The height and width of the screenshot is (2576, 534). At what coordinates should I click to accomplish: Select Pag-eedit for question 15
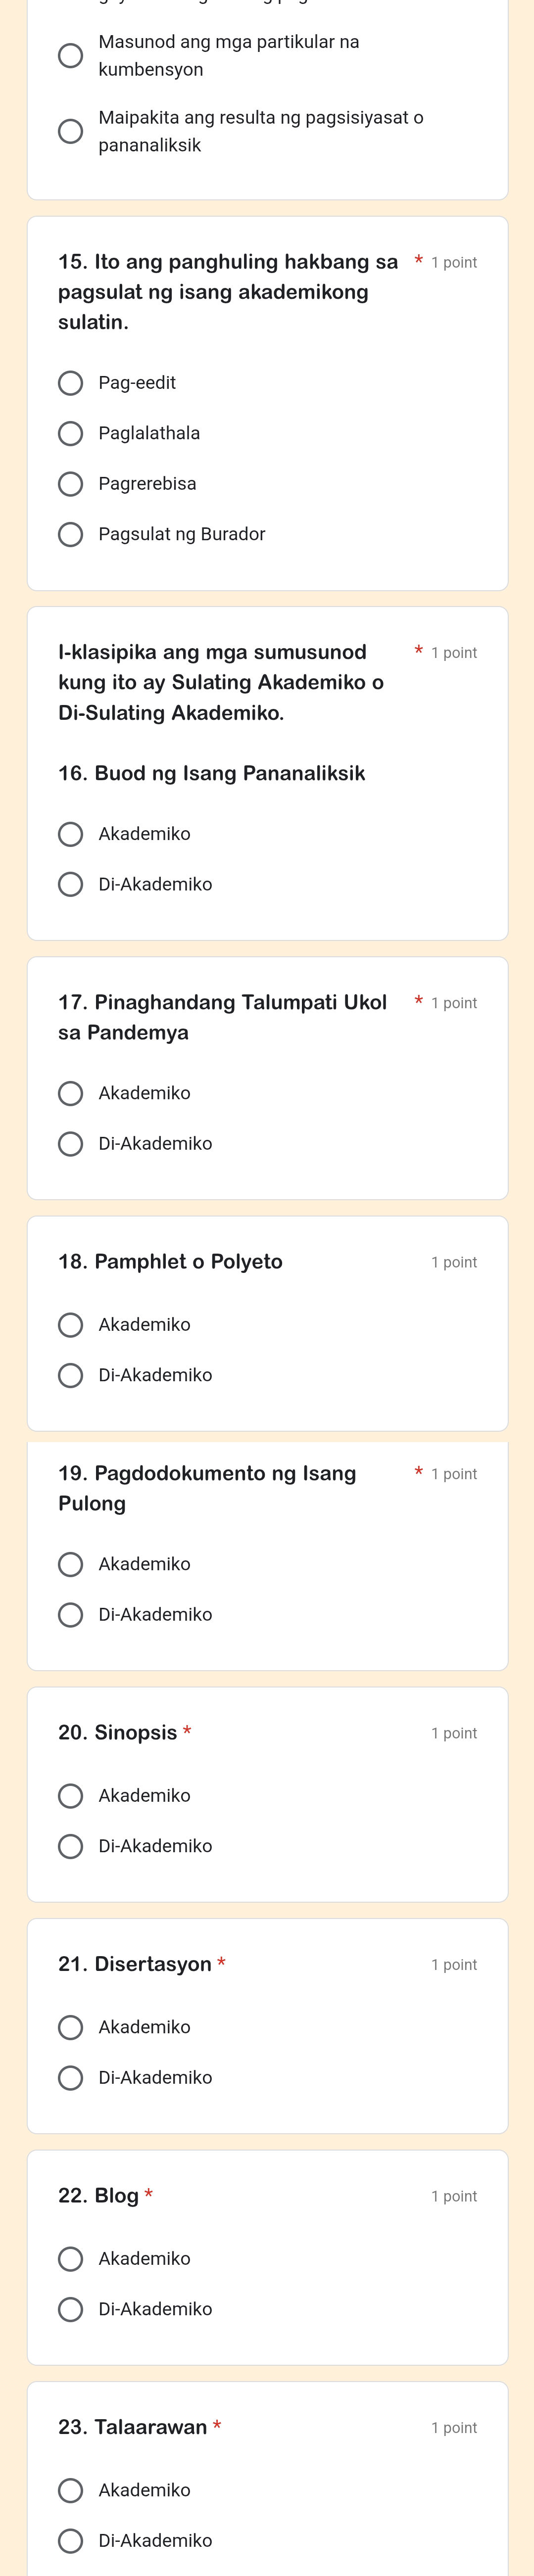[x=70, y=383]
